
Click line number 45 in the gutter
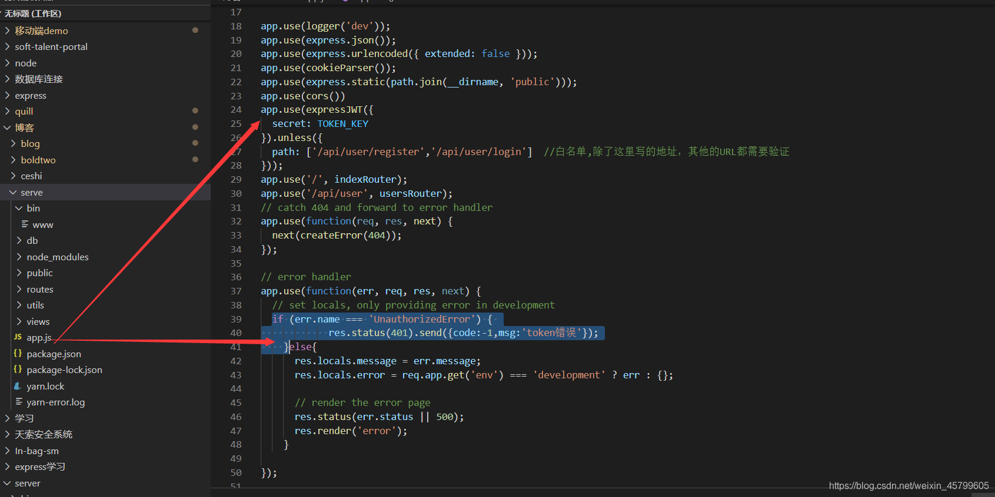pos(236,402)
